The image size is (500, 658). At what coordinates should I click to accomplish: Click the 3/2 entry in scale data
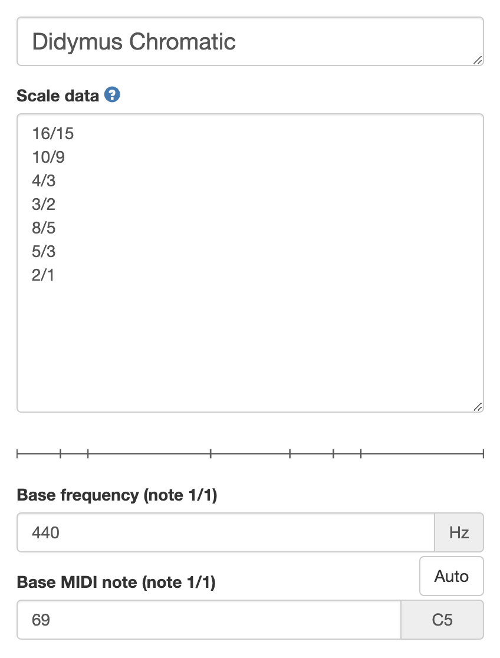(x=44, y=205)
